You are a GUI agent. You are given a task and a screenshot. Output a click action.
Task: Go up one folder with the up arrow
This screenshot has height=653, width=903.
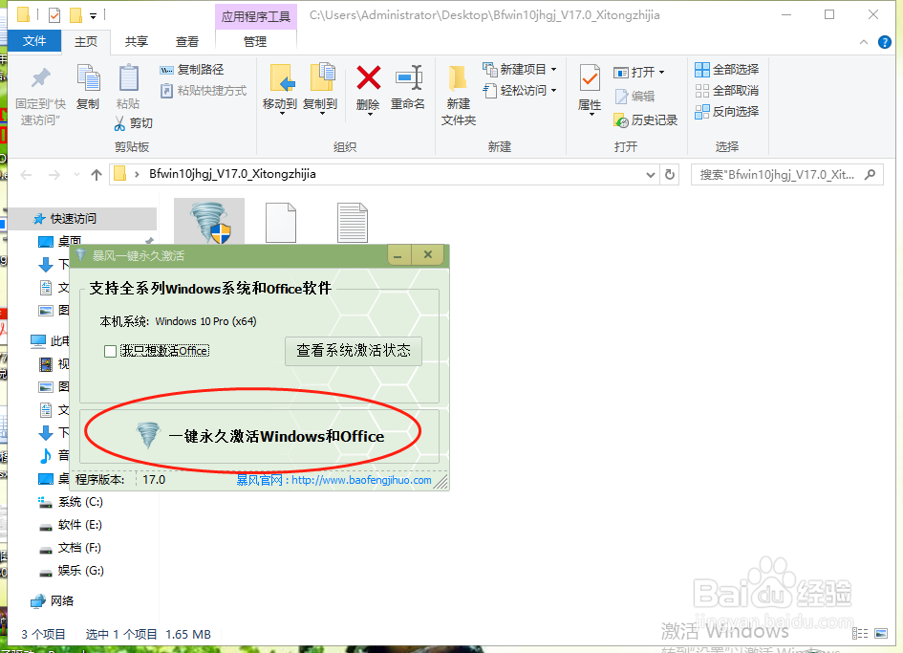click(97, 175)
